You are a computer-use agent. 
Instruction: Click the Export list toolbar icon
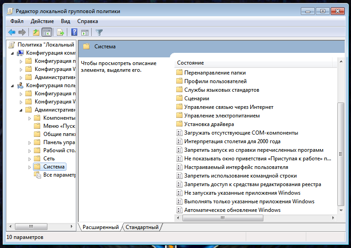pos(61,33)
